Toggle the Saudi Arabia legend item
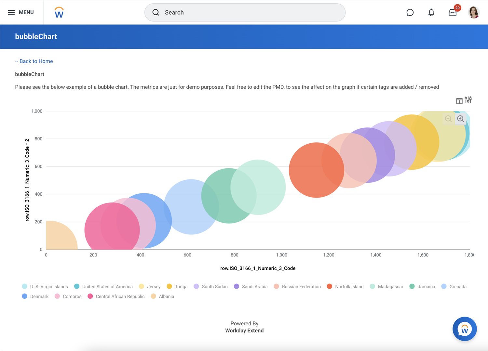488x351 pixels. [x=251, y=286]
